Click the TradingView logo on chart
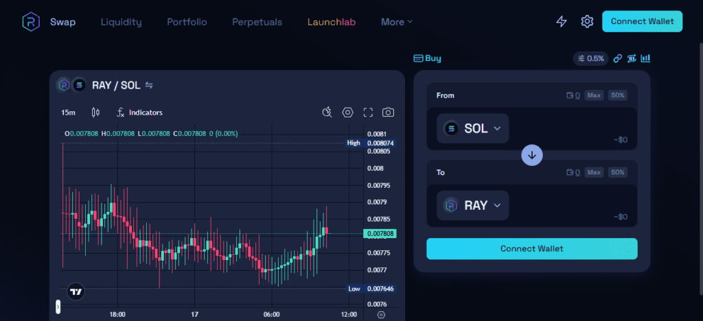The height and width of the screenshot is (321, 703). 76,292
